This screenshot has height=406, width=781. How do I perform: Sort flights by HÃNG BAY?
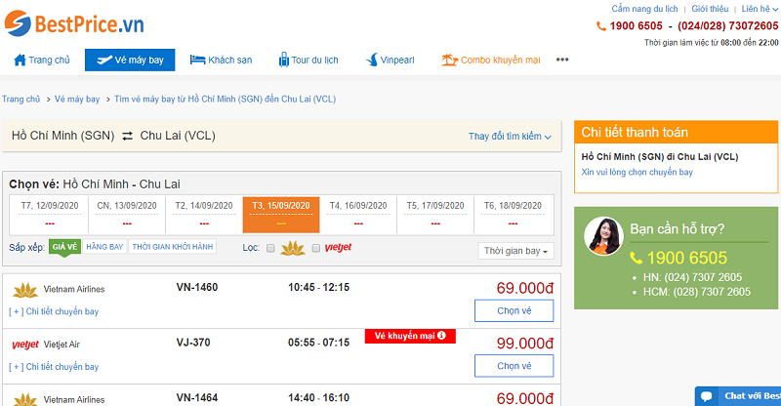point(104,247)
